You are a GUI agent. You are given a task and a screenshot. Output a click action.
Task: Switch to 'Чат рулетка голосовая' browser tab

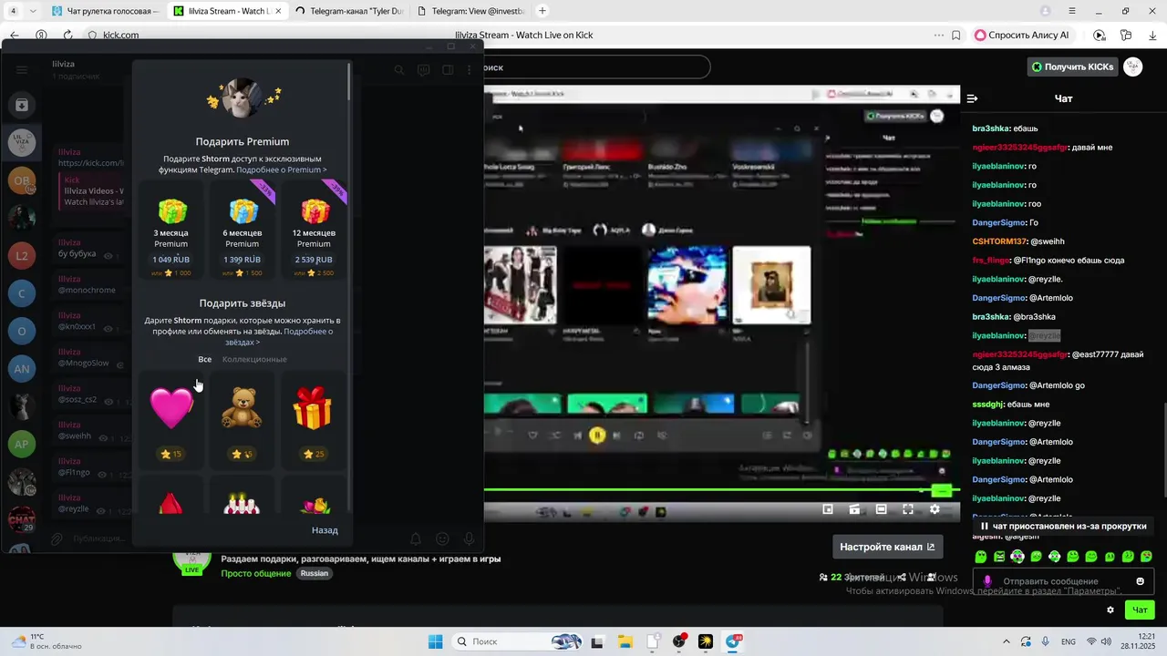coord(104,11)
